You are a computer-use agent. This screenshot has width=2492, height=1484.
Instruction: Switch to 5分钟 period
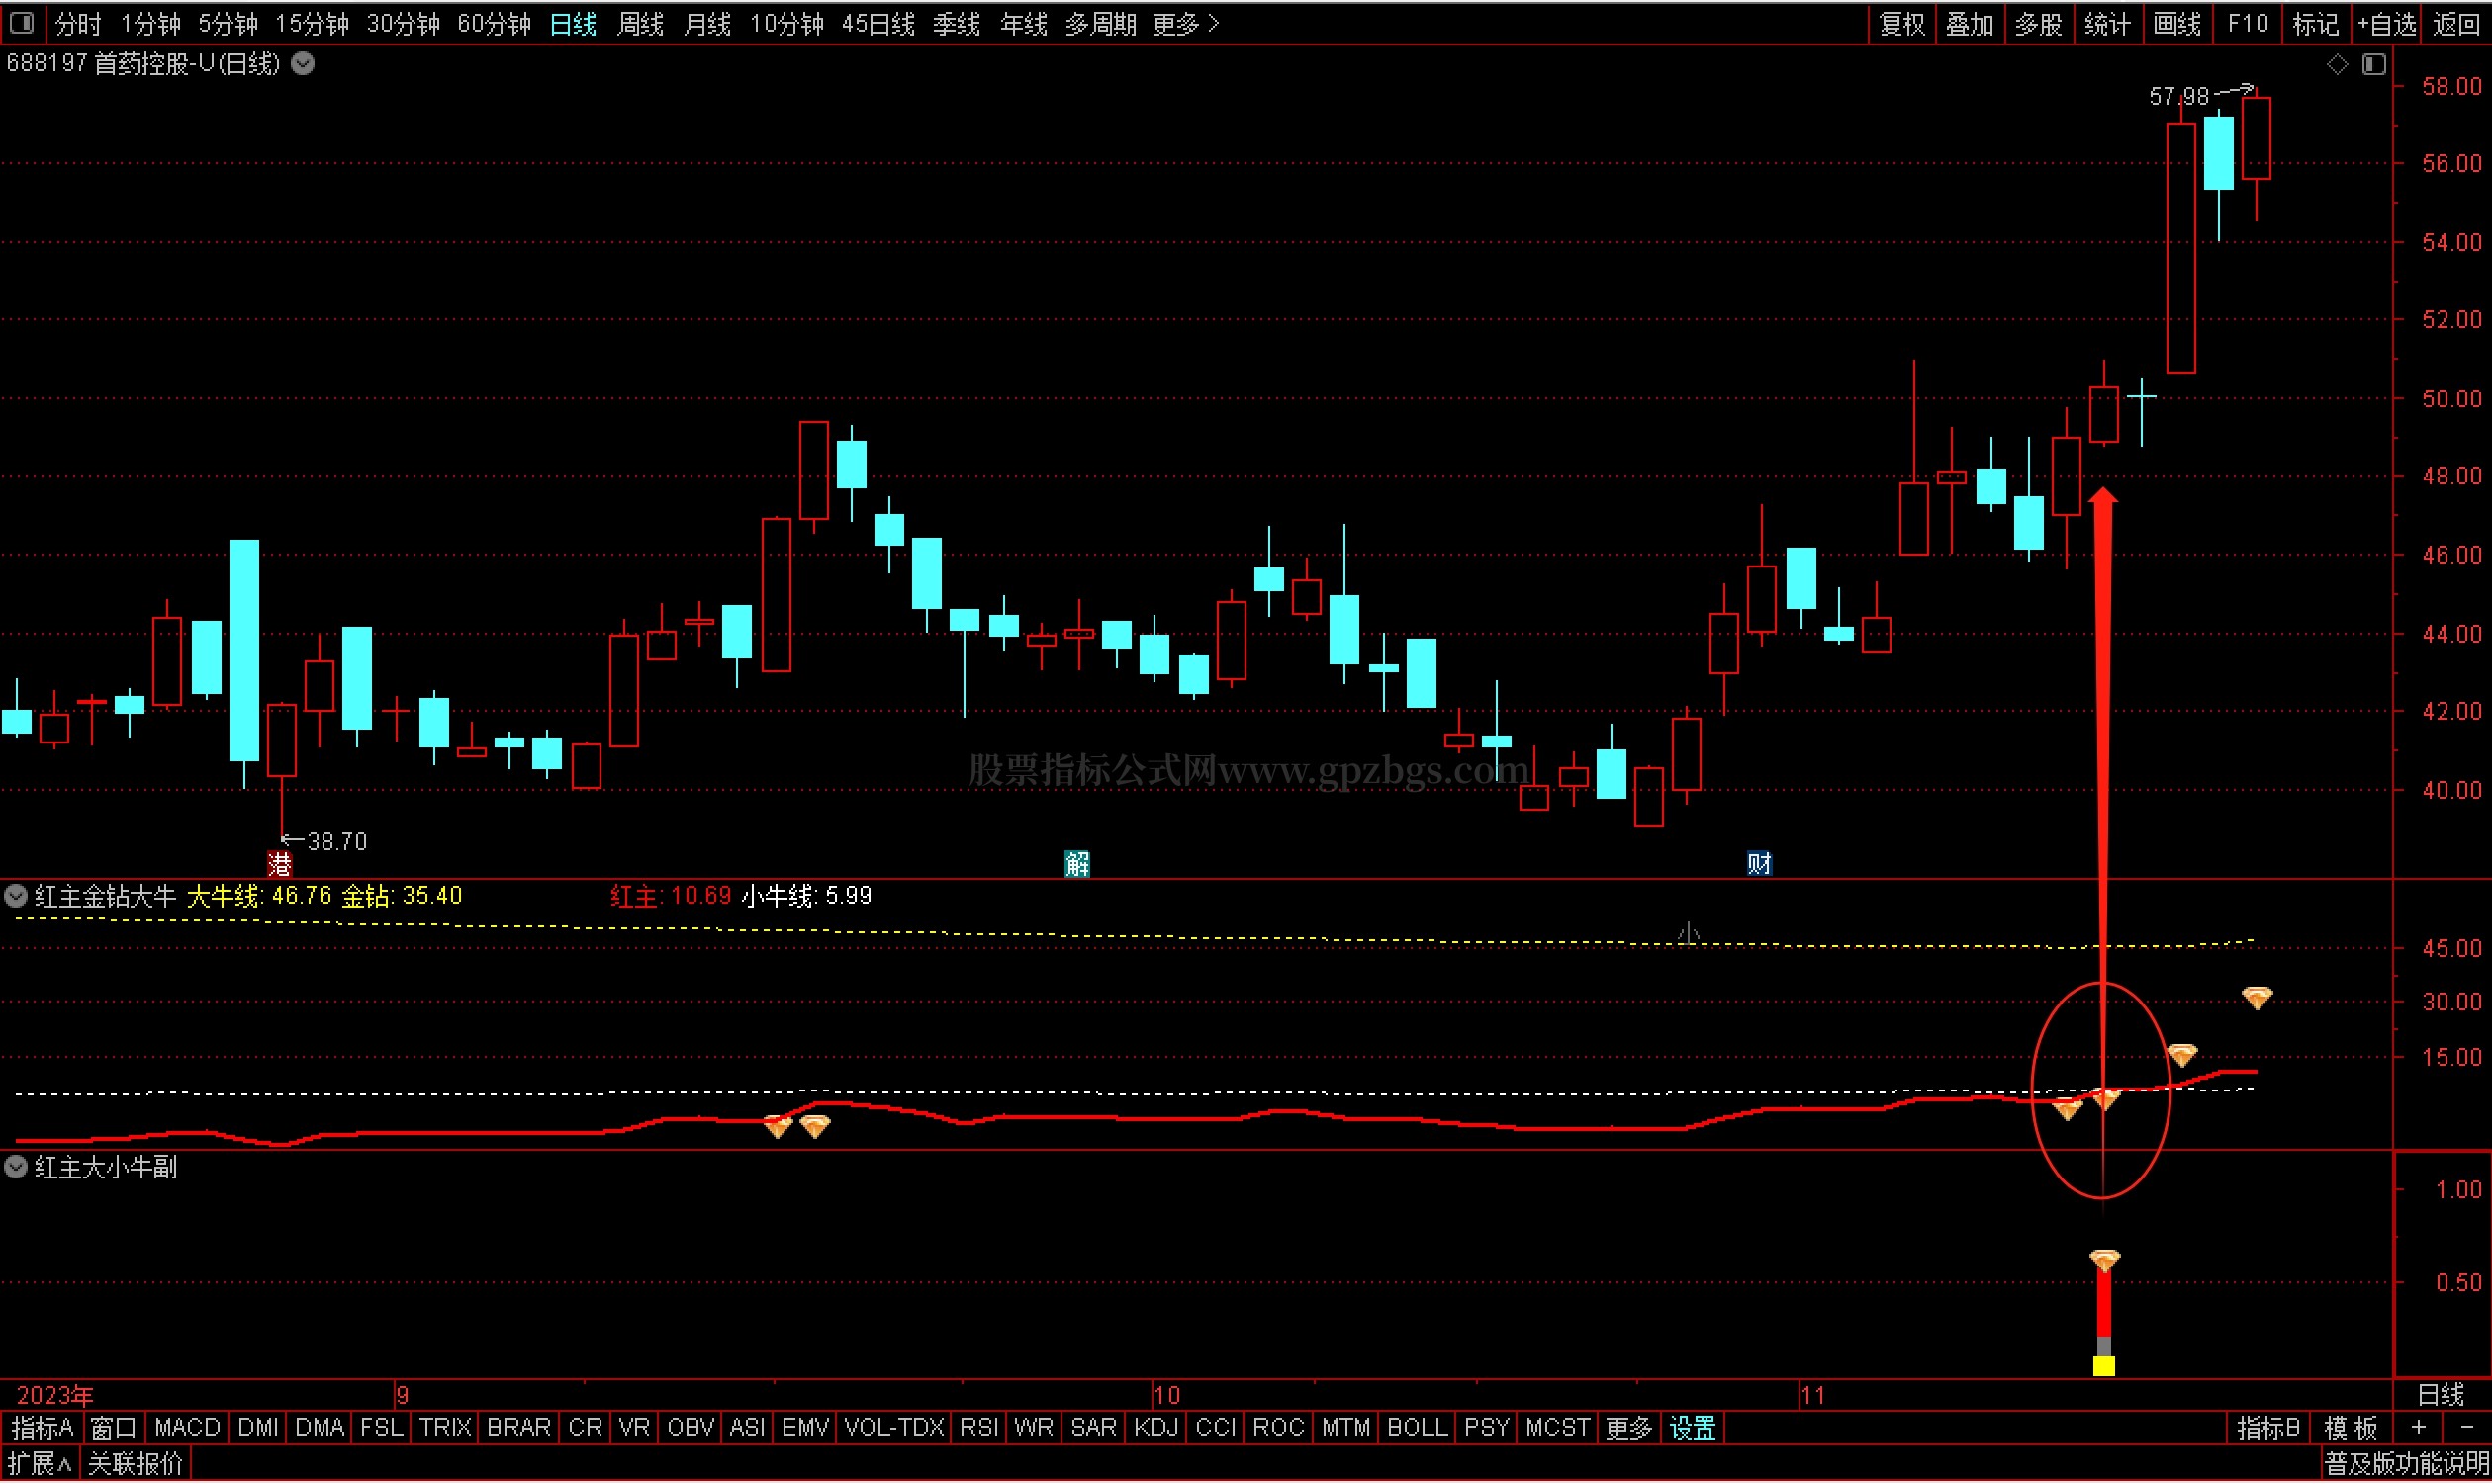coord(229,23)
